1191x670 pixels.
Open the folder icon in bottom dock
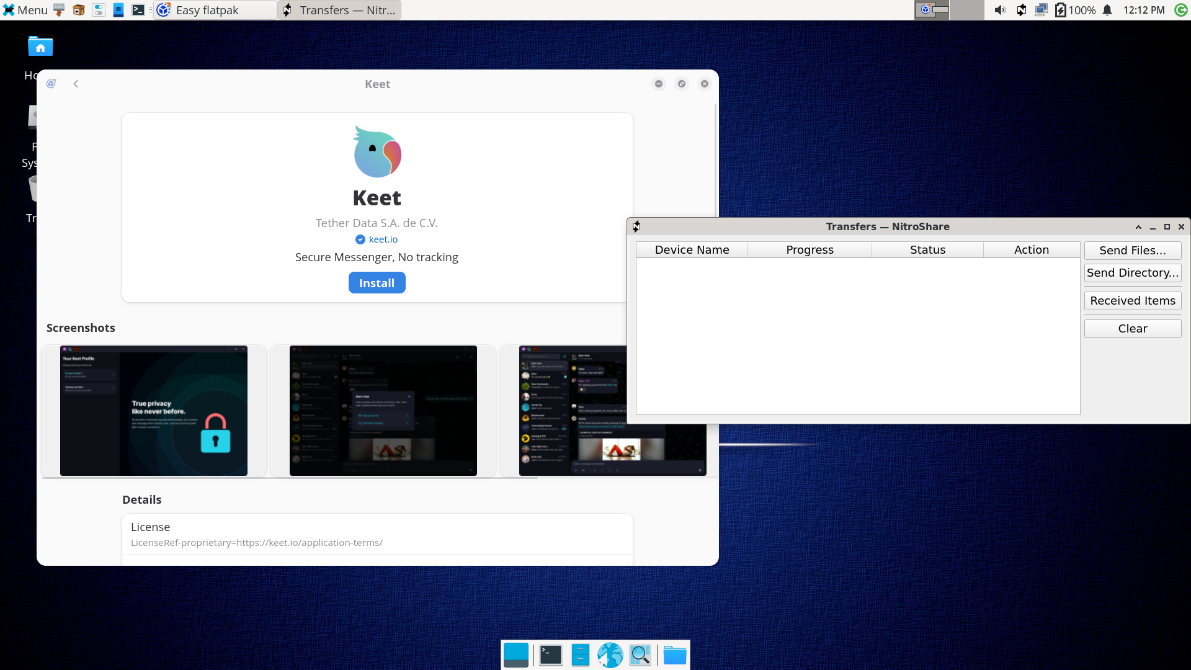674,655
